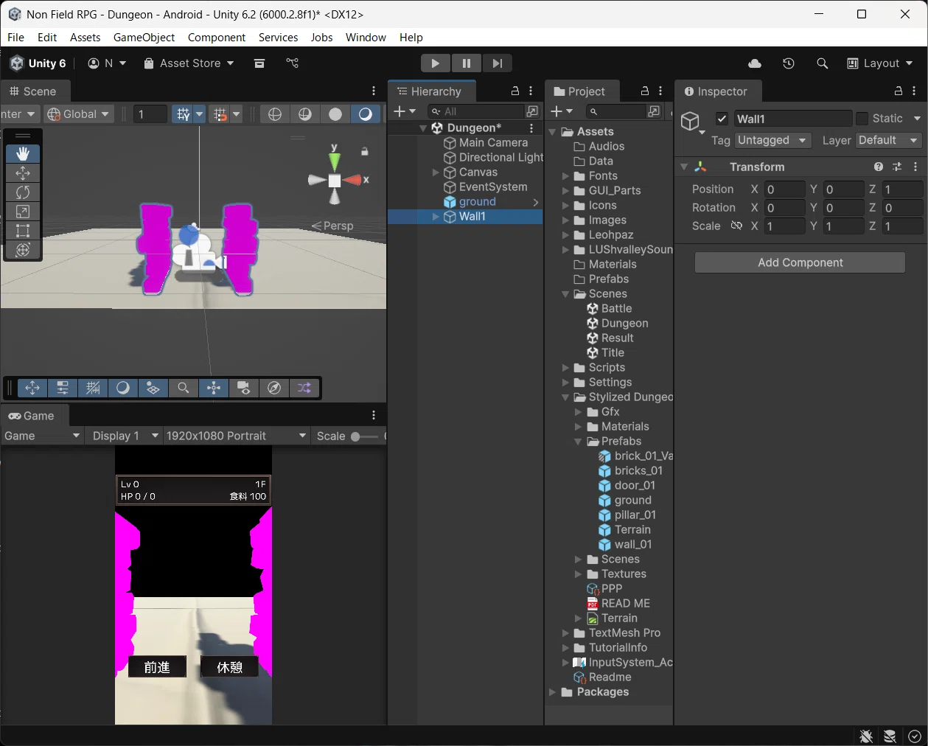928x746 pixels.
Task: Click the Hierarchy create plus button
Action: [404, 111]
